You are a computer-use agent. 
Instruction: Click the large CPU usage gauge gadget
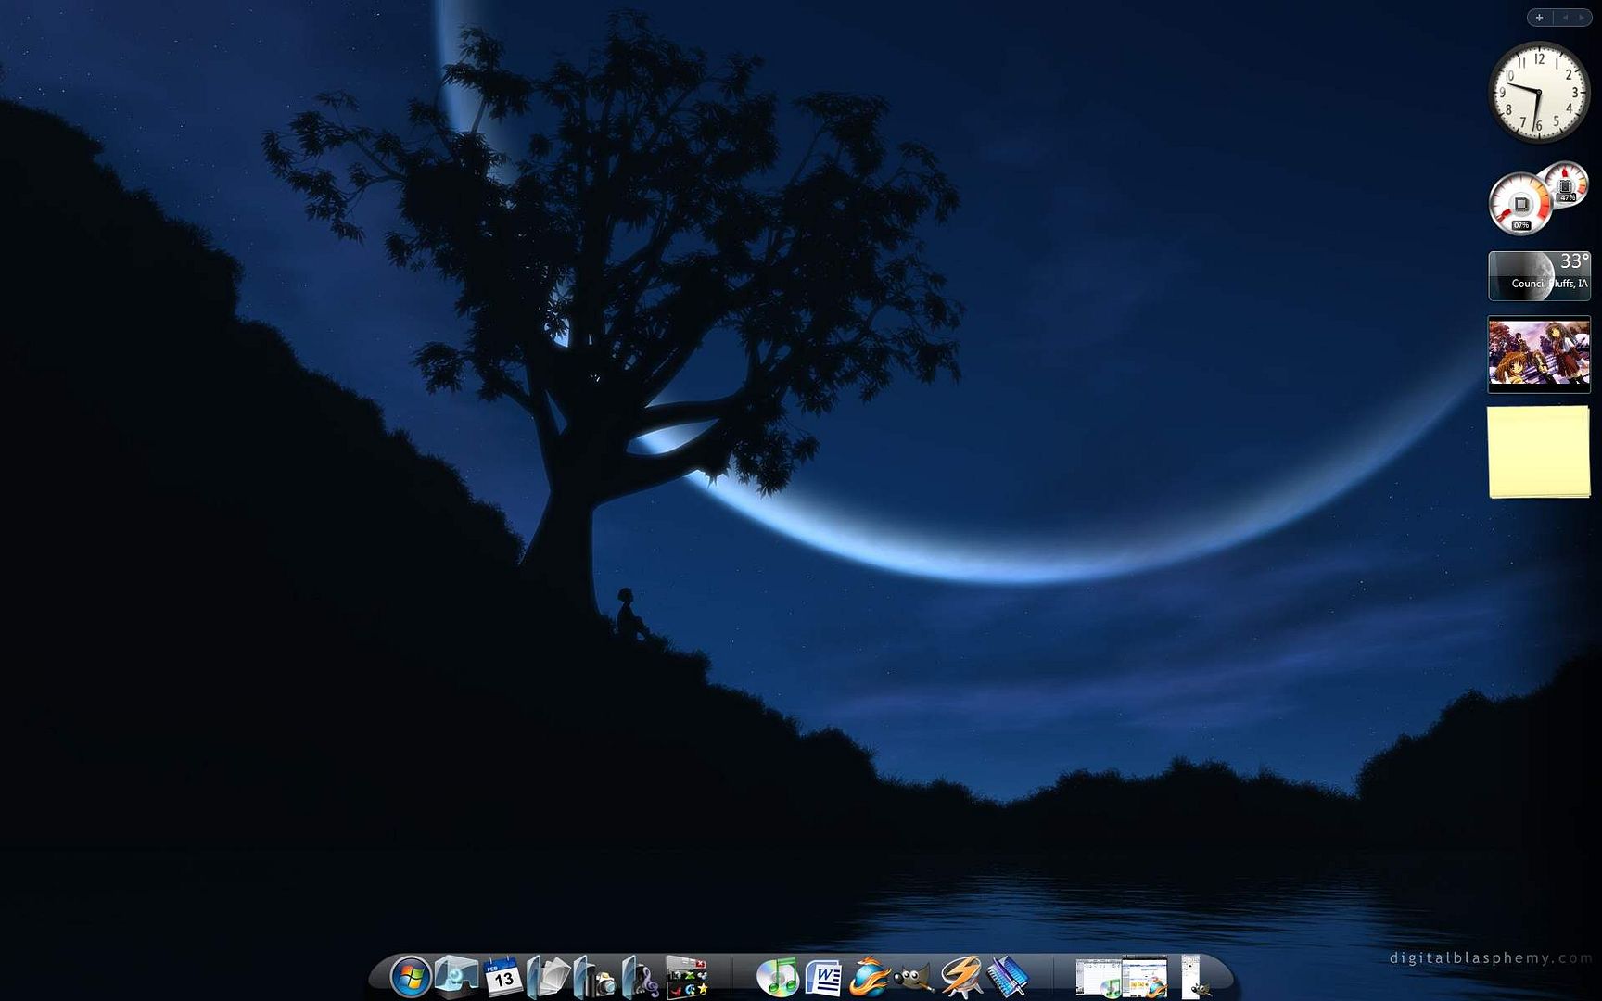(1520, 203)
